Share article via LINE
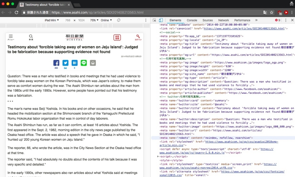The width and height of the screenshot is (295, 177). click(x=84, y=63)
